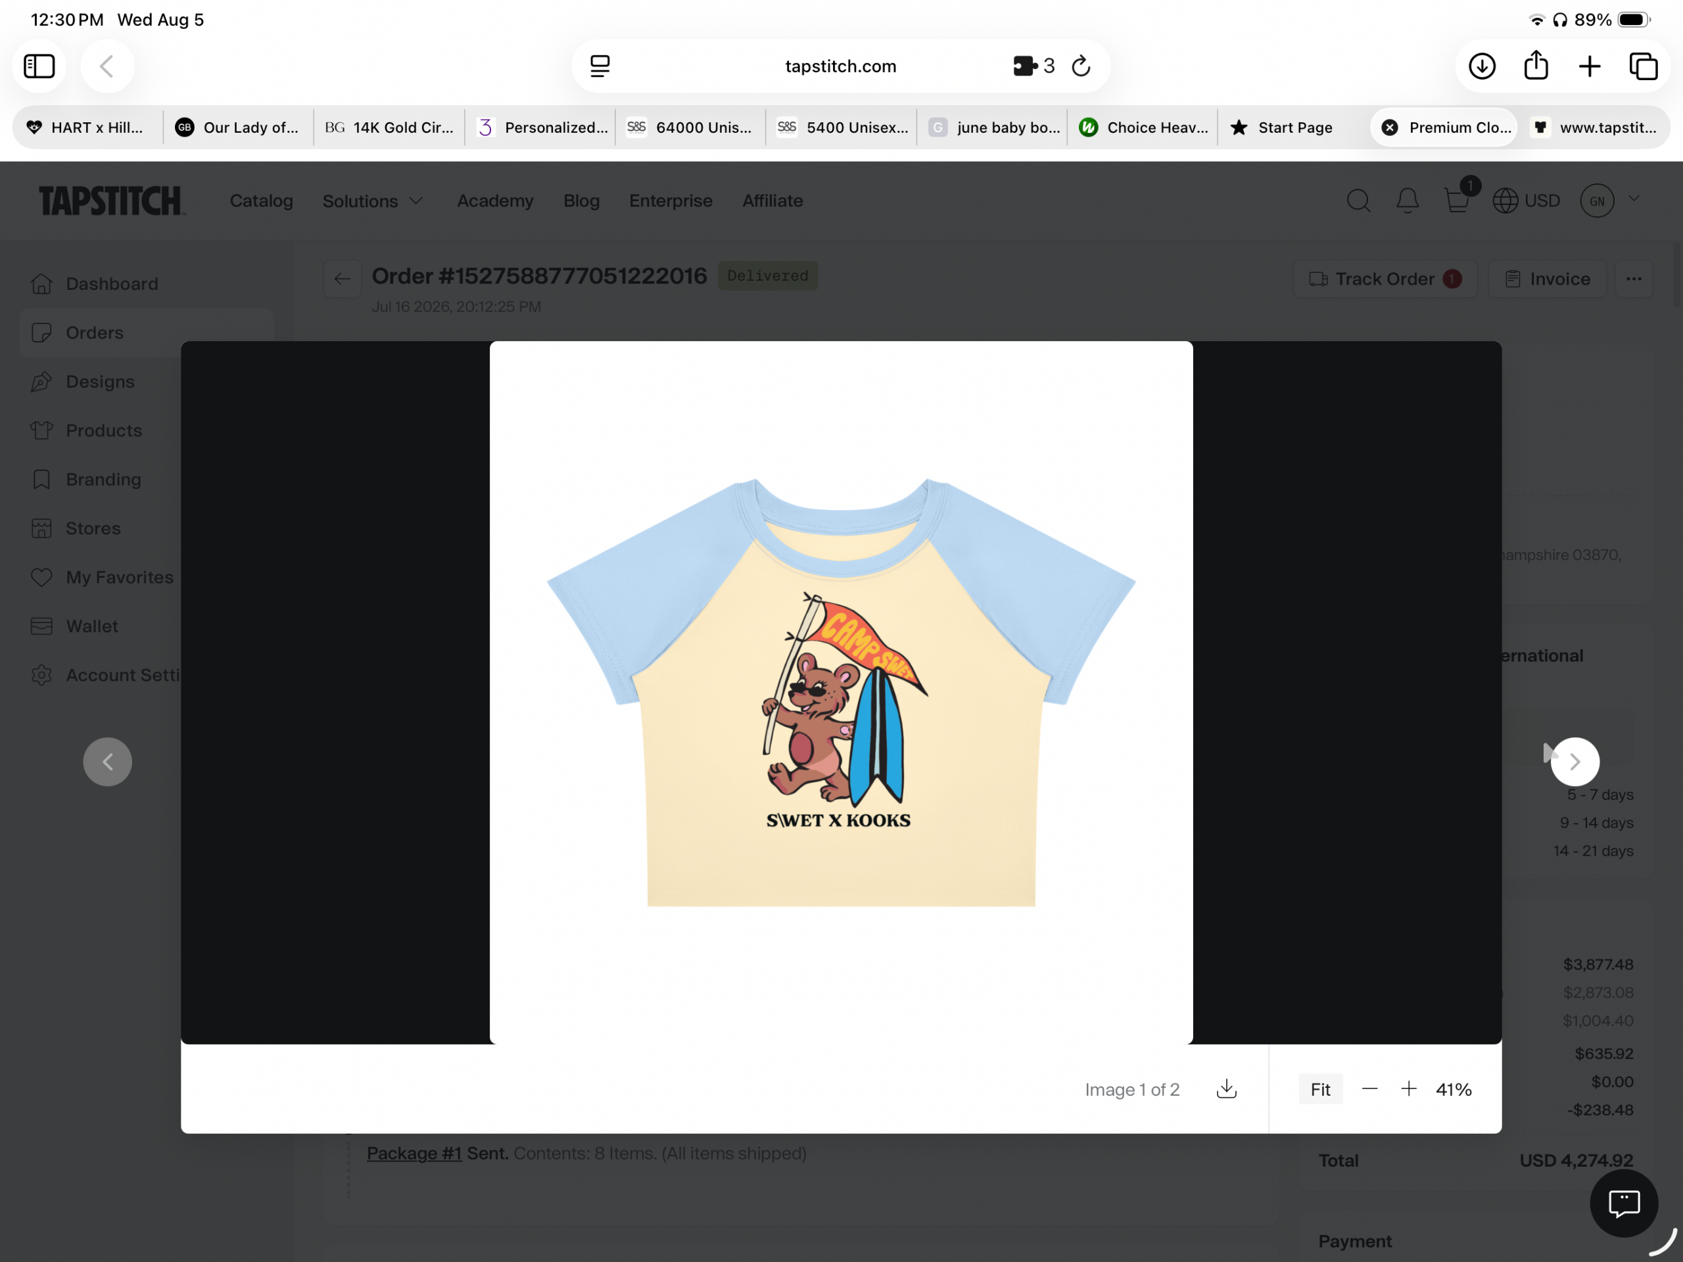1683x1262 pixels.
Task: Click the Track Order button
Action: tap(1385, 279)
